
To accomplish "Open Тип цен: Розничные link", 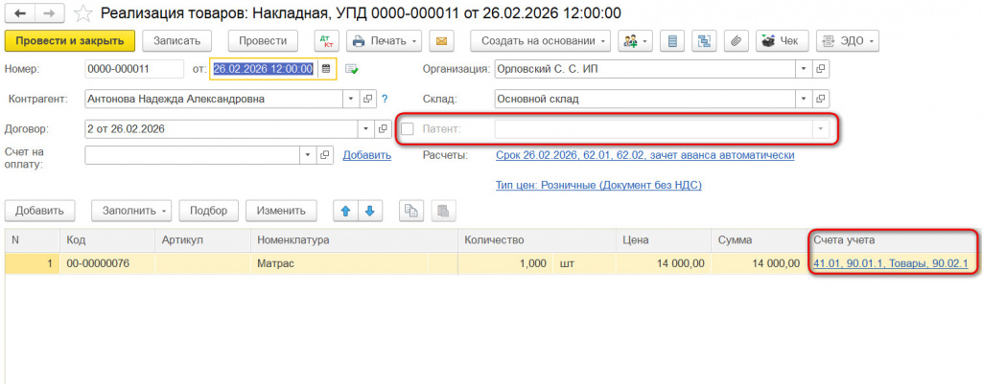I will click(x=598, y=185).
